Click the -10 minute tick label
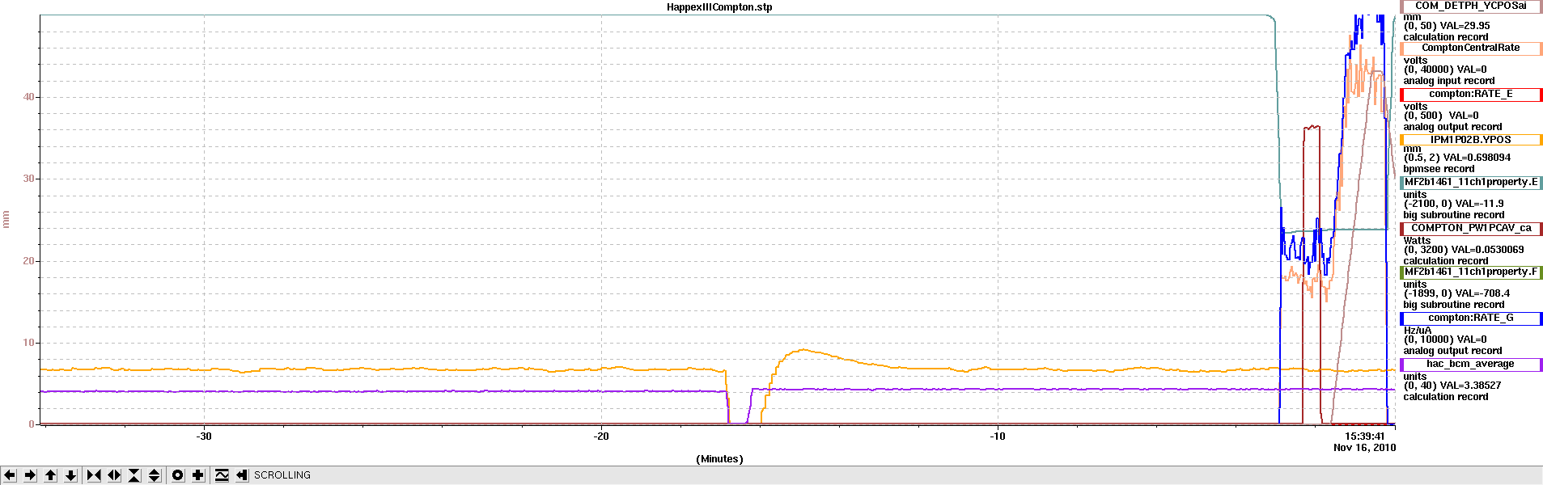The image size is (1543, 485). click(998, 436)
